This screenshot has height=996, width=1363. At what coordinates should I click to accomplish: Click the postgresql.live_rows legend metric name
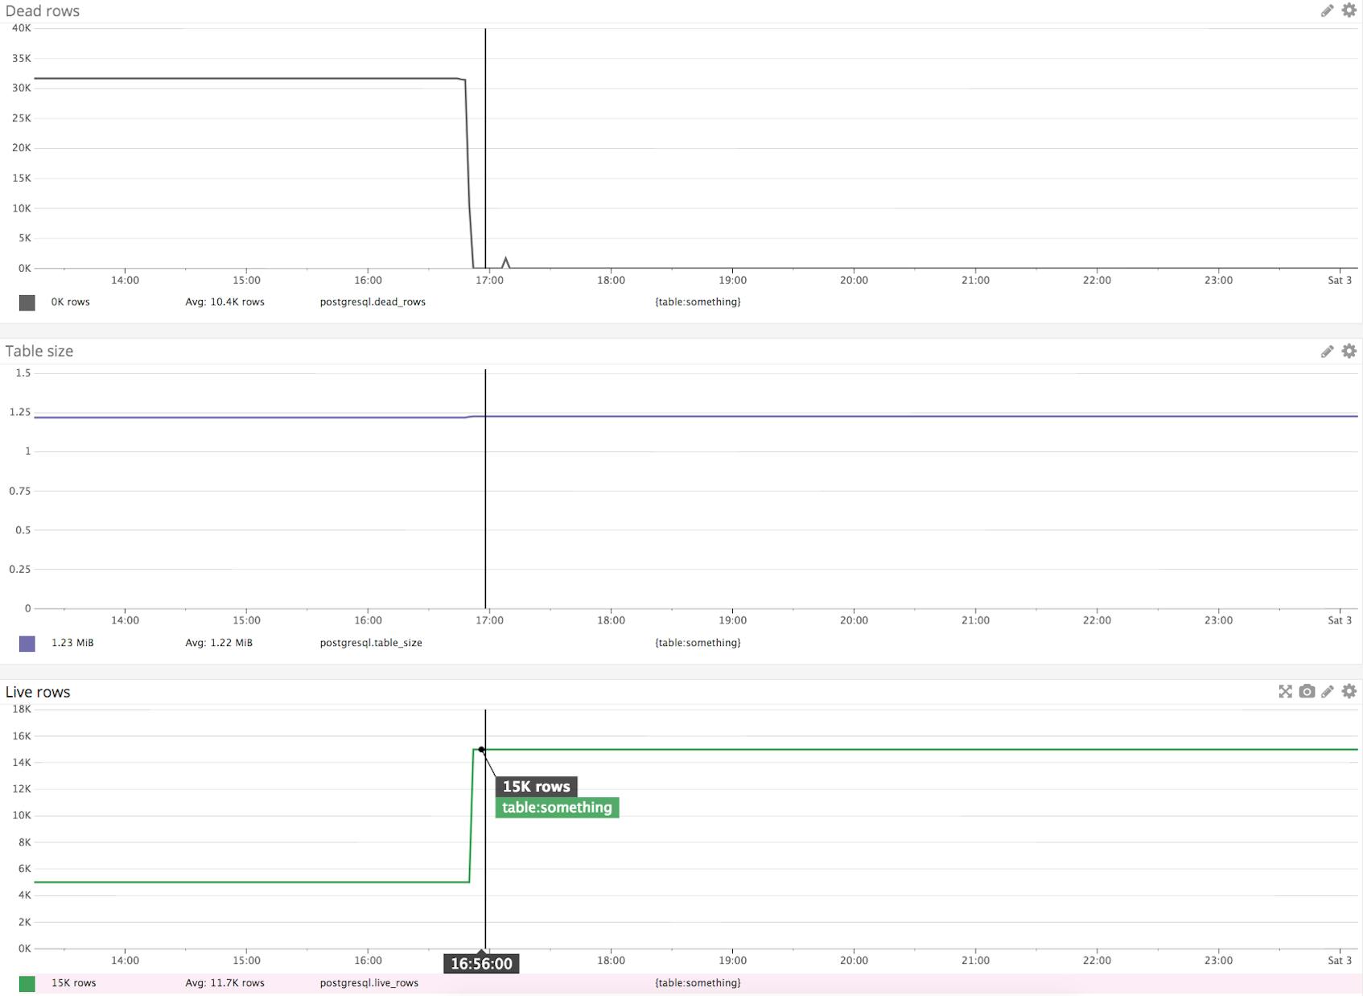point(369,983)
